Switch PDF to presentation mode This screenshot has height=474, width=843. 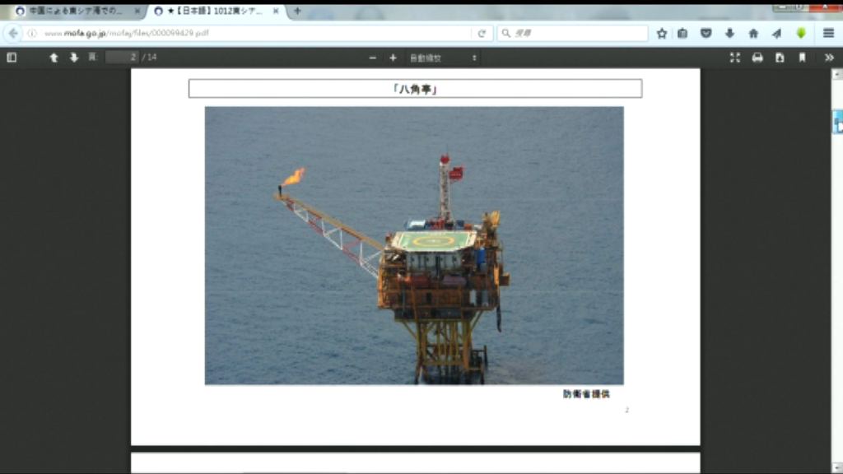pos(735,58)
